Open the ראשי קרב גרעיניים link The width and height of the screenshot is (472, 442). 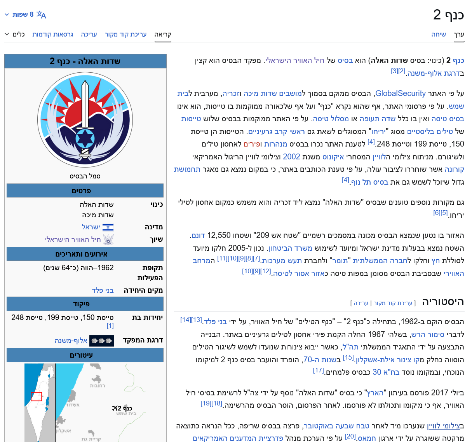[x=277, y=132]
